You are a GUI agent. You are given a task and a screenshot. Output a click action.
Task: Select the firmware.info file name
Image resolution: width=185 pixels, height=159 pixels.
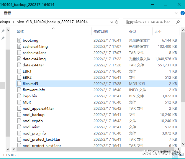[34, 90]
